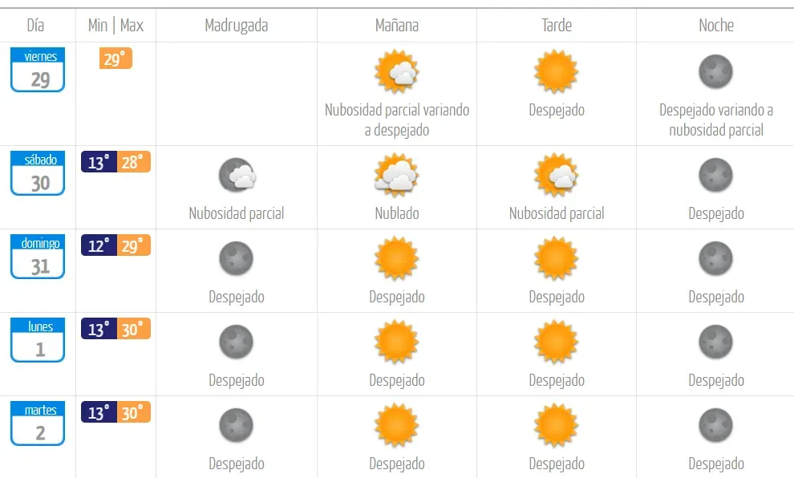Click the Nublado icon for sábado Mañana
This screenshot has width=794, height=478.
point(396,176)
